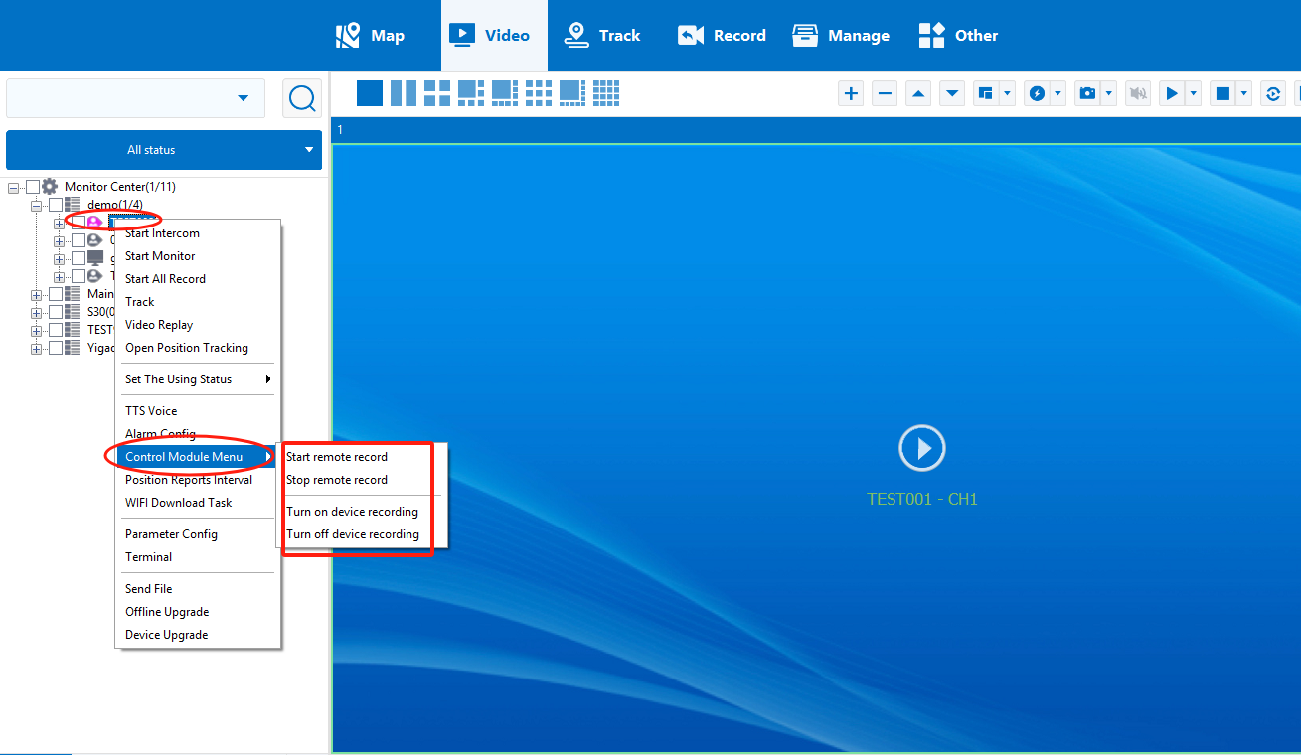Check the monitor-icon device checkbox under demo

click(79, 258)
